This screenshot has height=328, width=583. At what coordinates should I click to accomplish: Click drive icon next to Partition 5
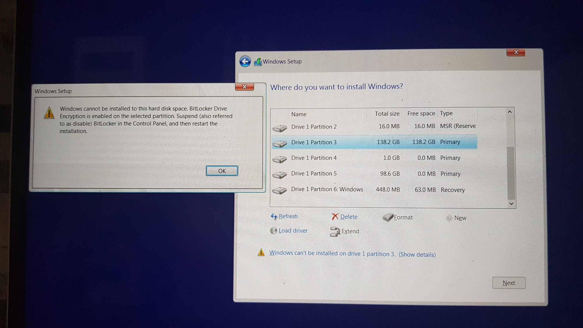[280, 175]
